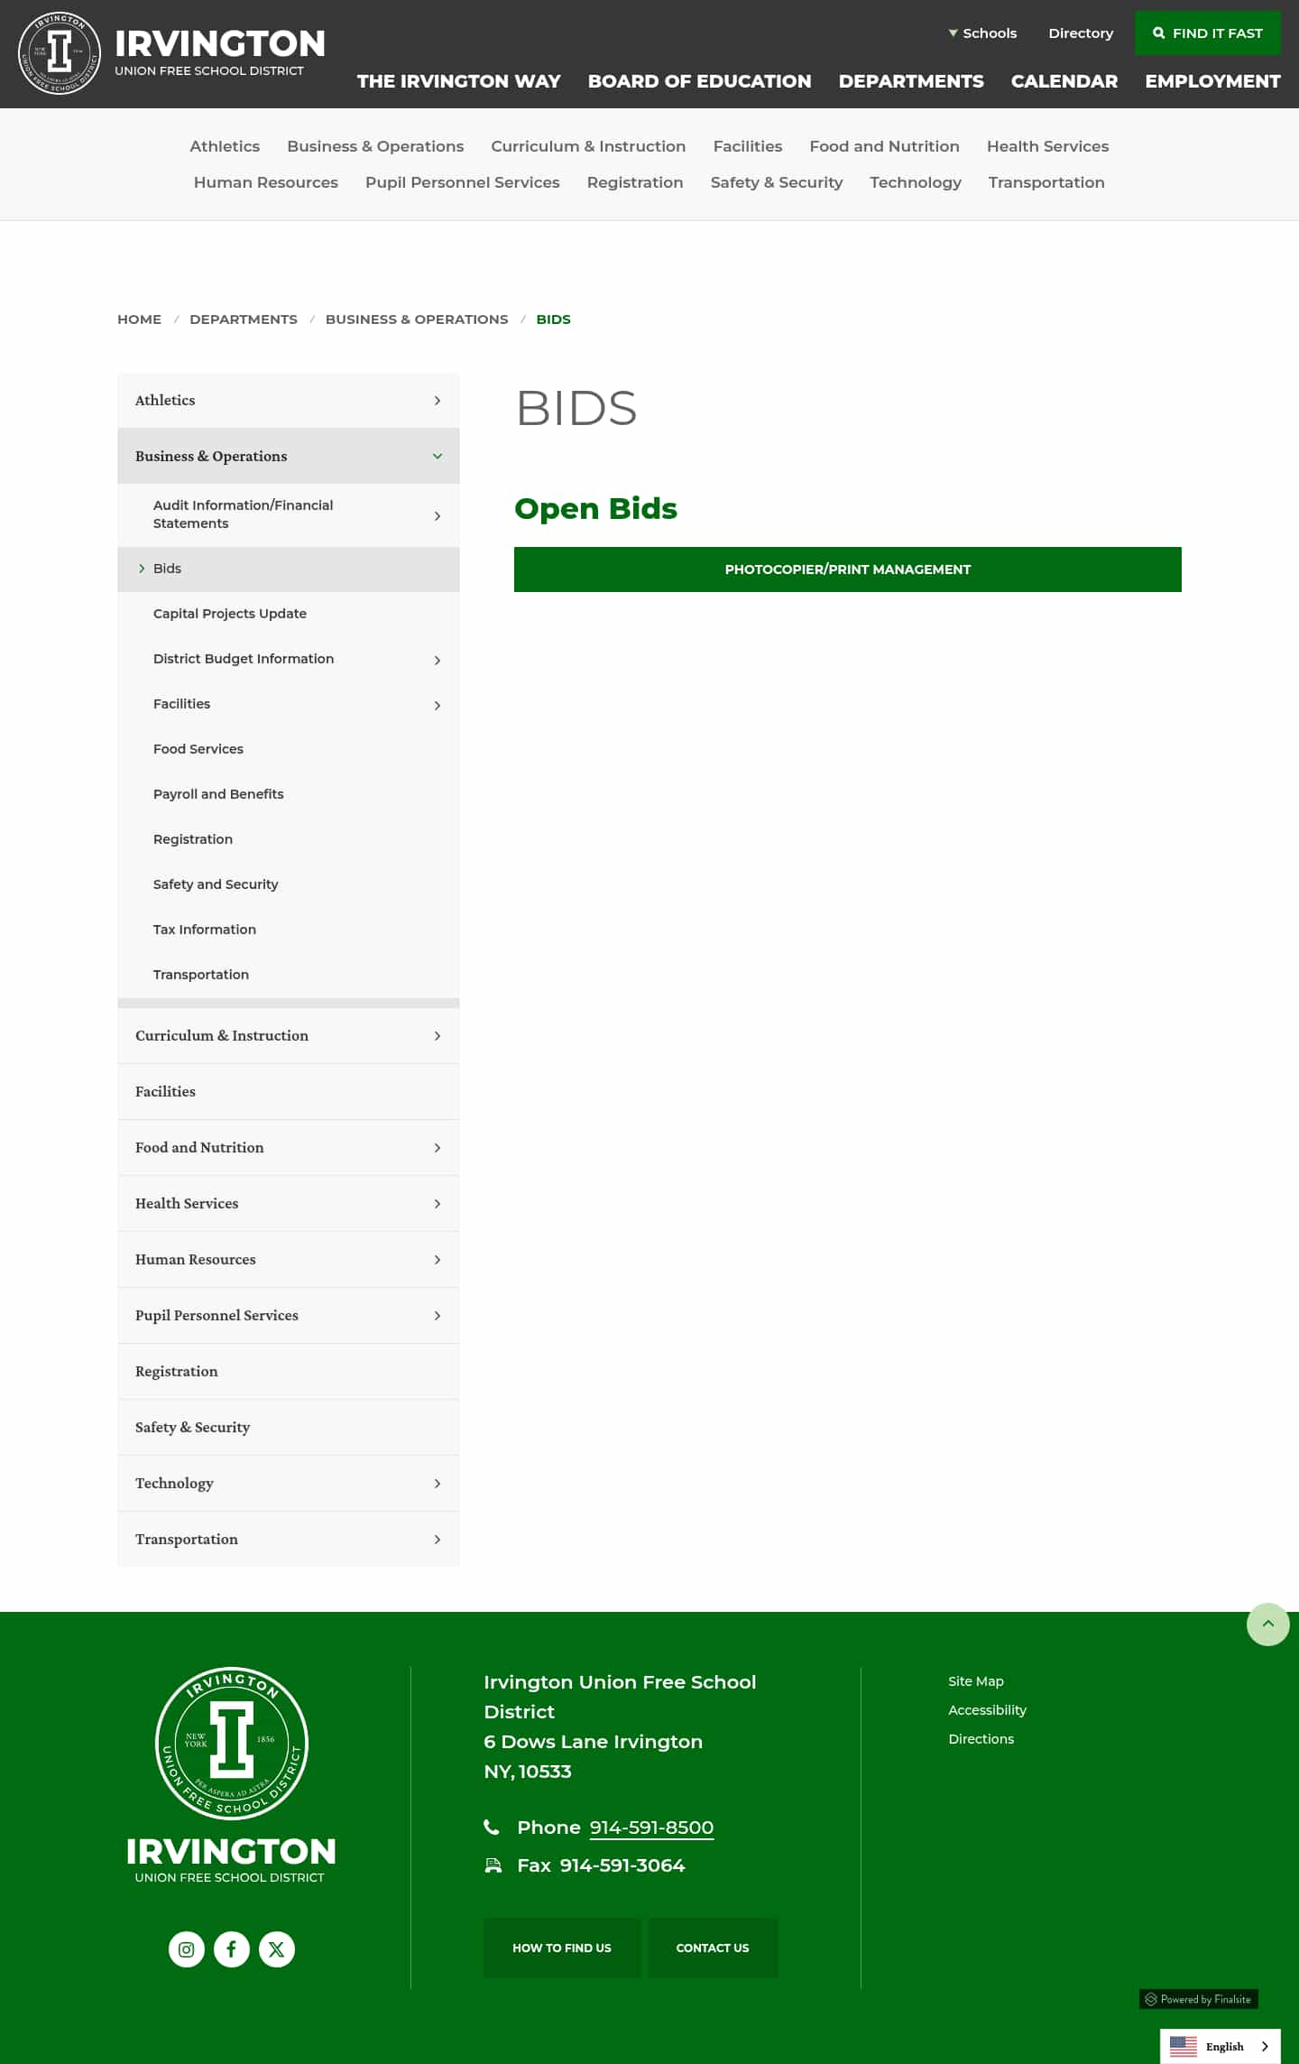Image resolution: width=1299 pixels, height=2064 pixels.
Task: Open the Photocopier/Print Management bid
Action: pyautogui.click(x=848, y=569)
